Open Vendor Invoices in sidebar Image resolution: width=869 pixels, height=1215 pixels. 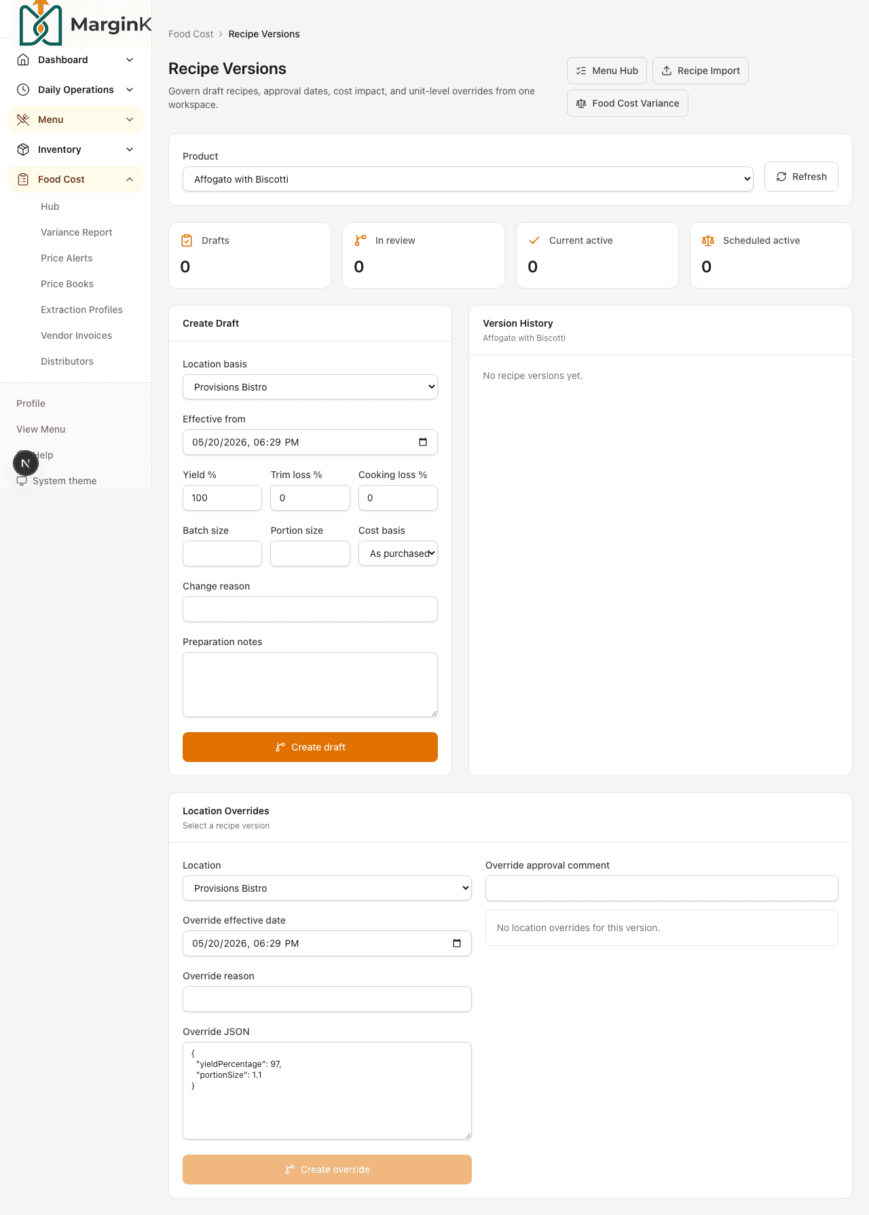(76, 336)
